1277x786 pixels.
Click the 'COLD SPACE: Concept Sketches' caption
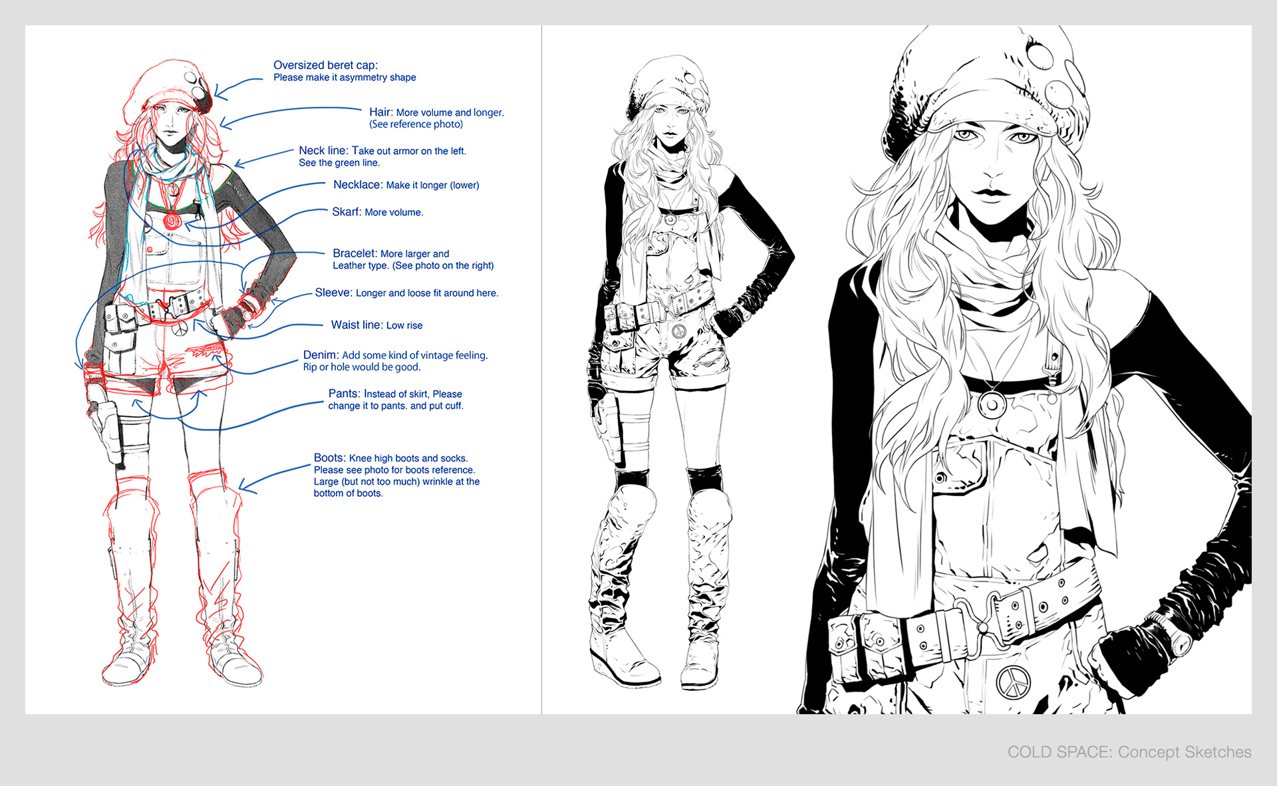point(1129,752)
